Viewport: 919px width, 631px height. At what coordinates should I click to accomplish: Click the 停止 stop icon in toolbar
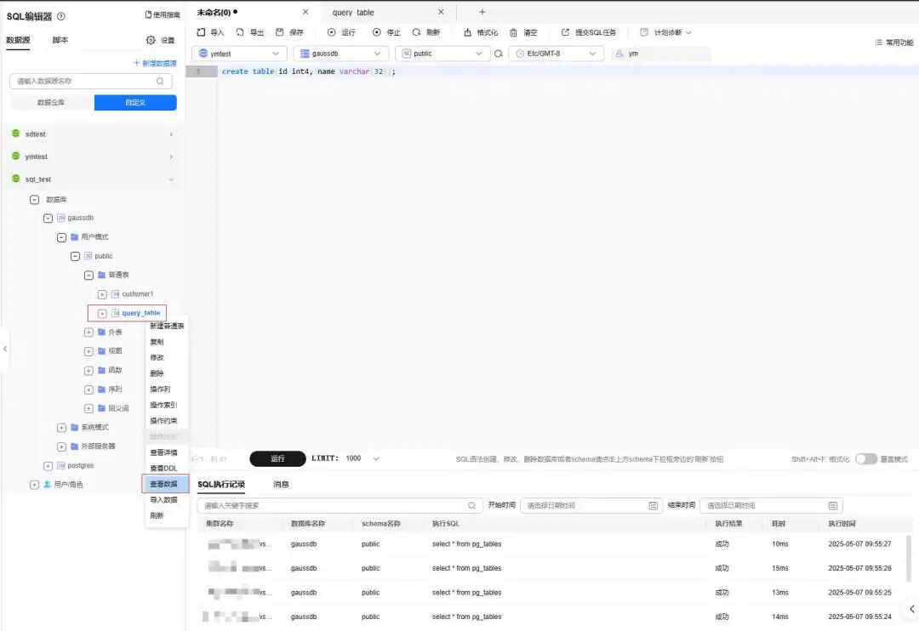pos(377,32)
